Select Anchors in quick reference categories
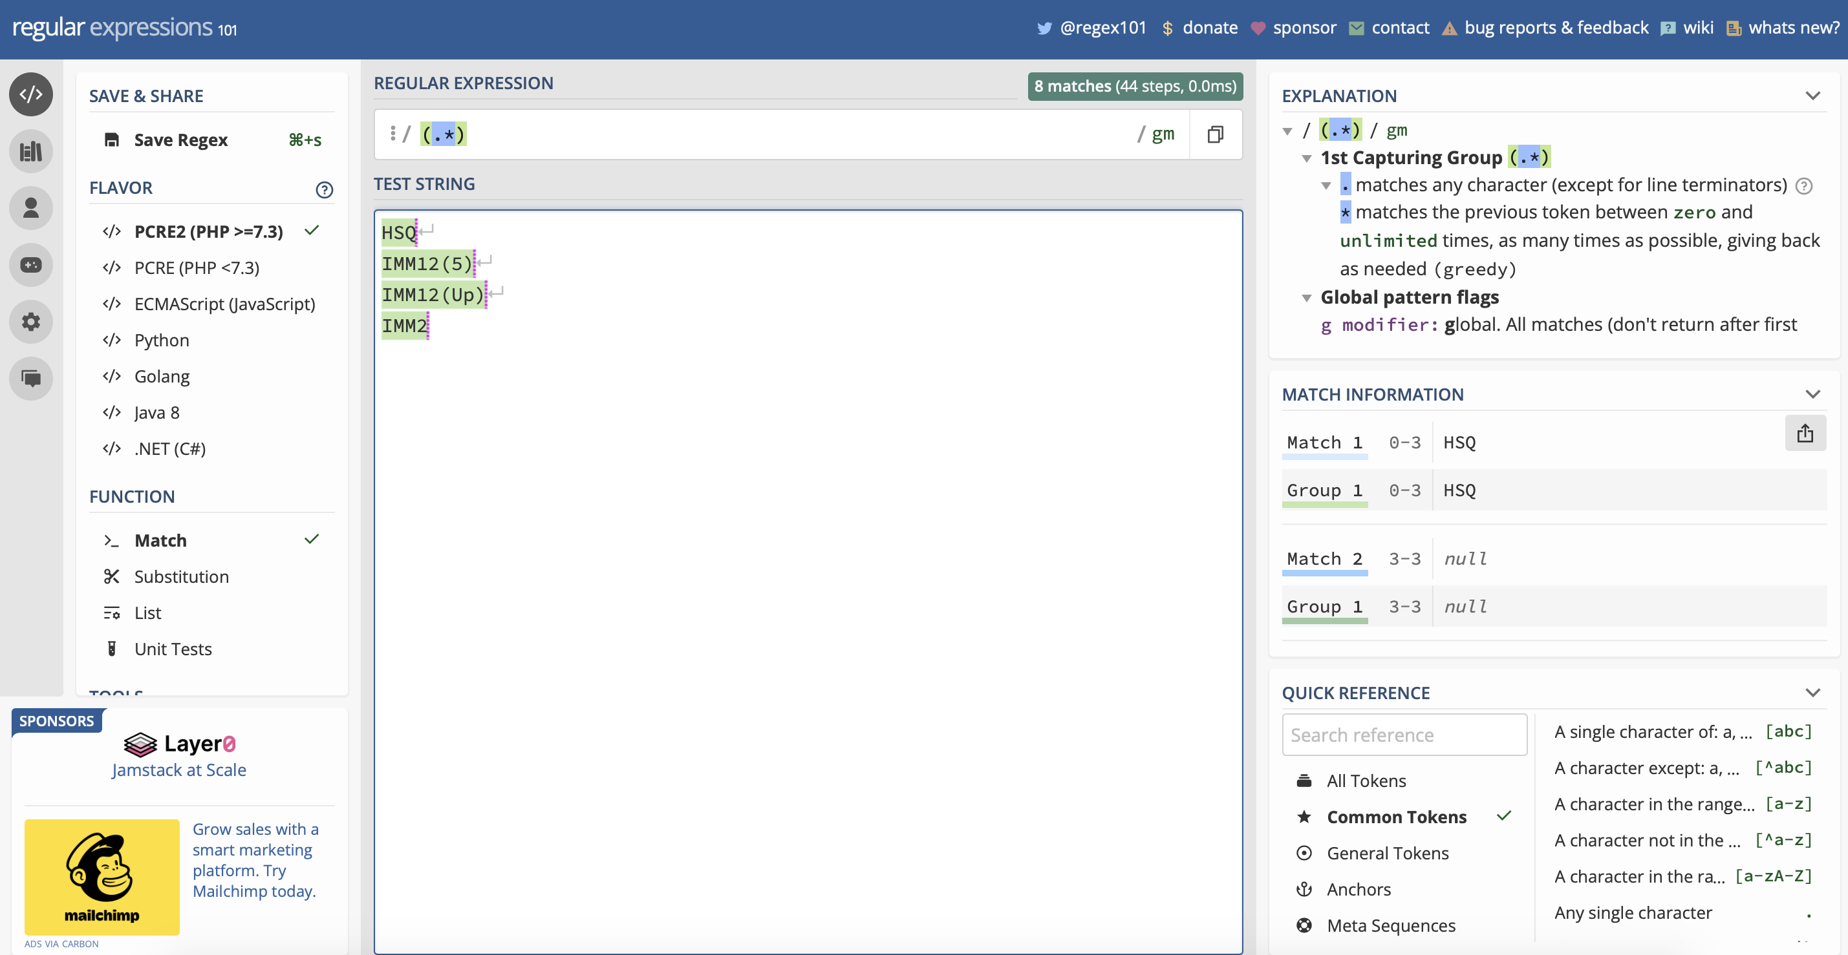 pos(1358,889)
